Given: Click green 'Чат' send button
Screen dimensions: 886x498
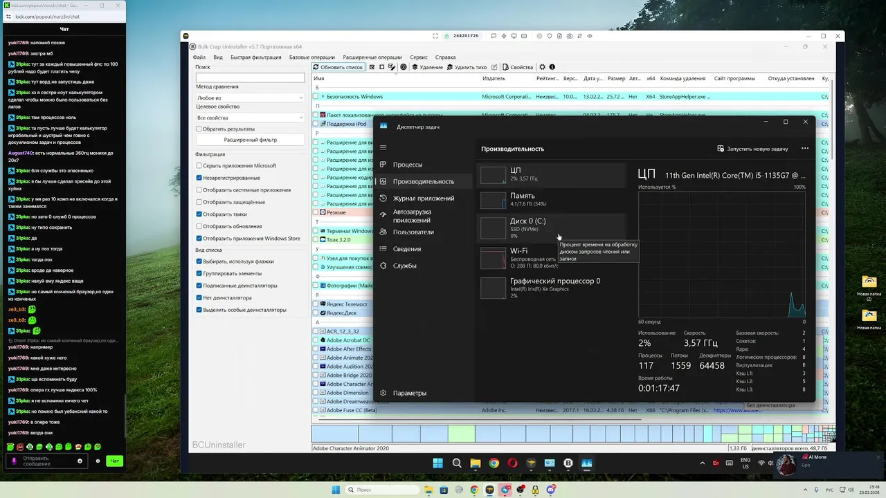Looking at the screenshot, I should click(115, 461).
